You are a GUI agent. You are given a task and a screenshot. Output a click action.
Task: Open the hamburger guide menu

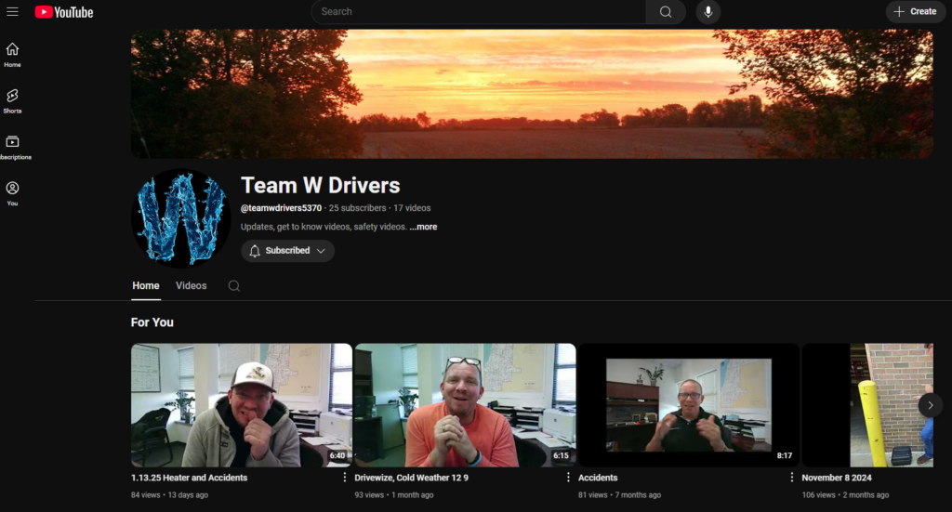click(x=12, y=11)
